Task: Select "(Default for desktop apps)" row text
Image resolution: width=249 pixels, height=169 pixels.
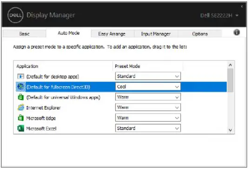Action: click(x=52, y=76)
